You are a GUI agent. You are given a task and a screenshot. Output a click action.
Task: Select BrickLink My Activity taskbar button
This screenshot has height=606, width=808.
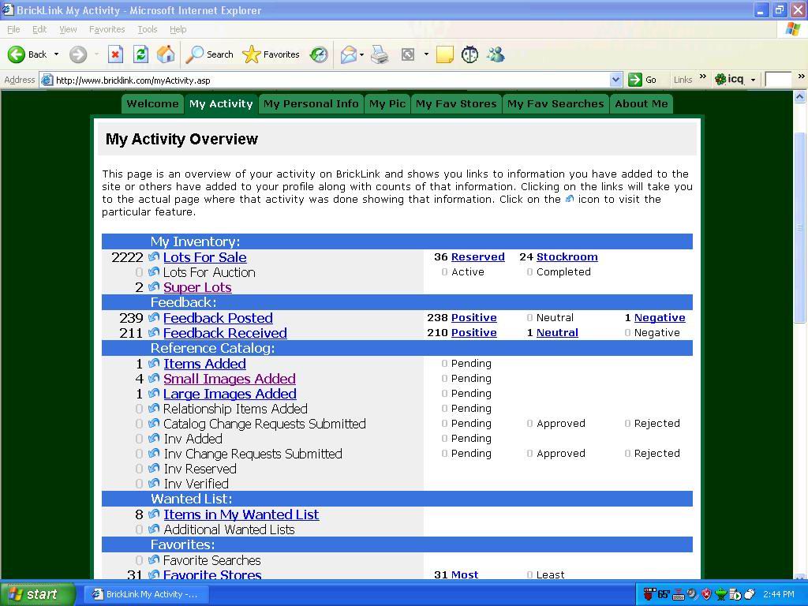pos(146,593)
